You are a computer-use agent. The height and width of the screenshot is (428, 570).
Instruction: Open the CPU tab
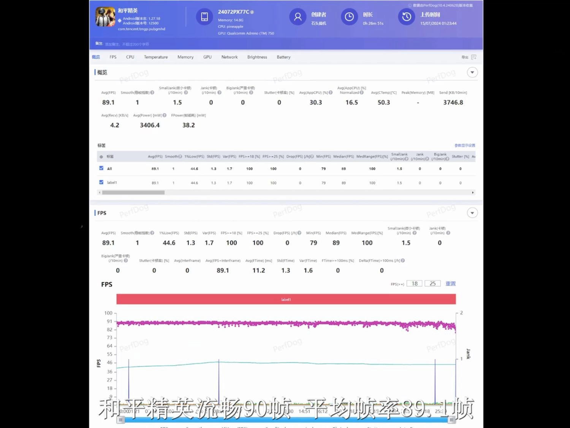[130, 57]
